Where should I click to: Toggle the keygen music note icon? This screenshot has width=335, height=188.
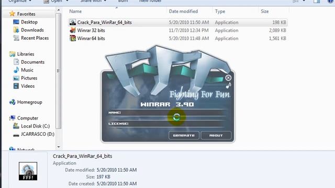[228, 86]
